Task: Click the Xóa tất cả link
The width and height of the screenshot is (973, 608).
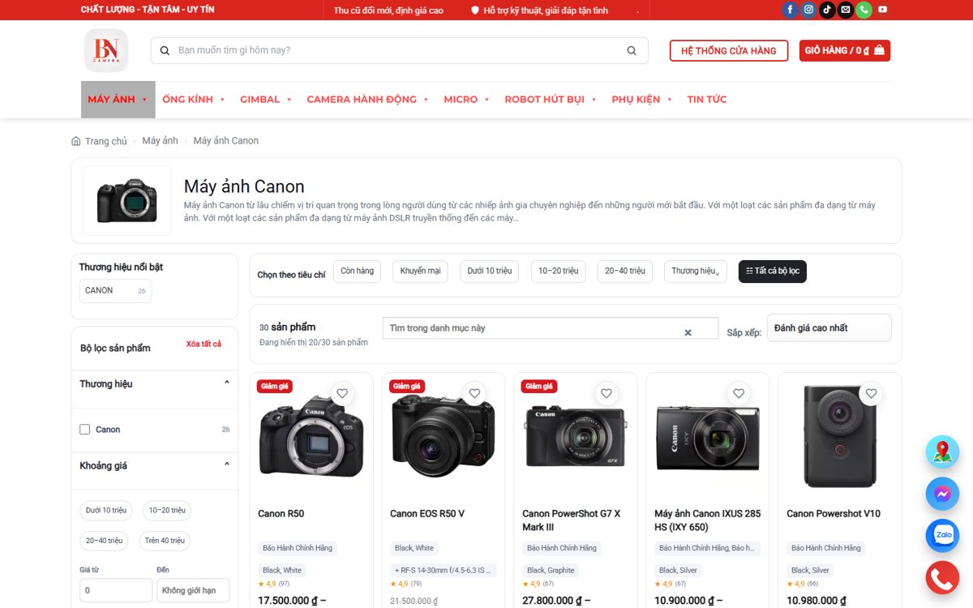Action: click(204, 345)
